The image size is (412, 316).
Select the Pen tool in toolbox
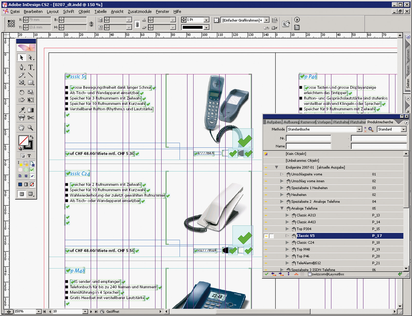pos(22,67)
